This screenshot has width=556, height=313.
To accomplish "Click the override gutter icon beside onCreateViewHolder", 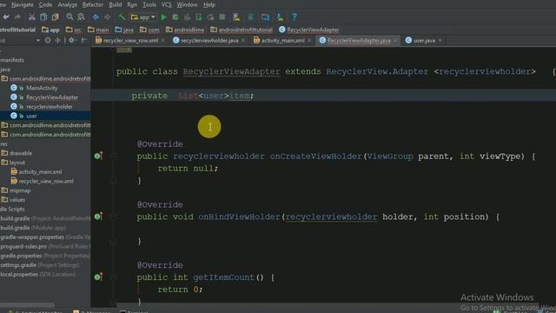I will click(98, 156).
